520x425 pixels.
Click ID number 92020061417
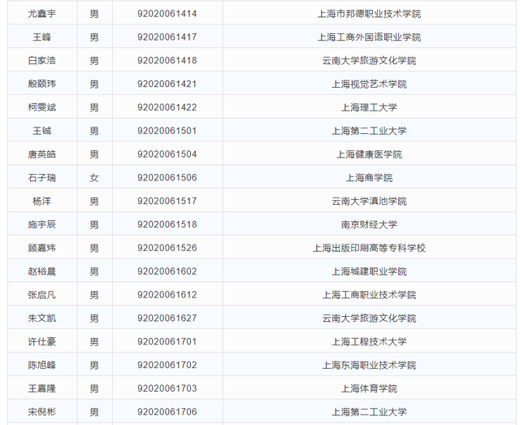point(167,37)
